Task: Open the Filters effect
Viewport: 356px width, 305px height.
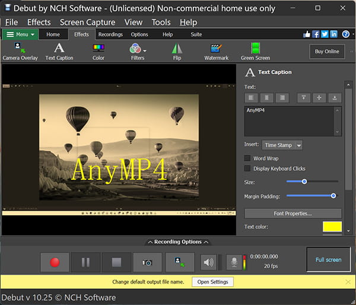Action: pyautogui.click(x=137, y=52)
